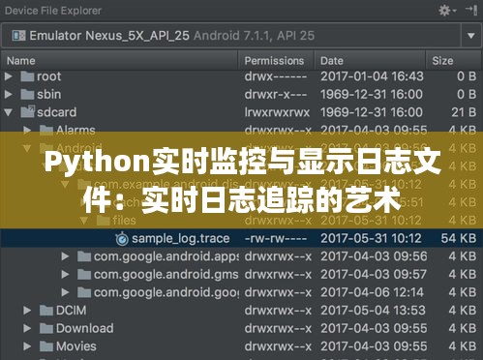Click the Device File Explorer panel title

(x=53, y=11)
